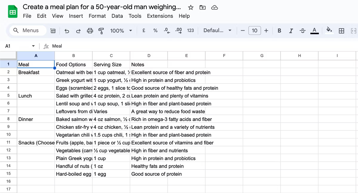Click the Print icon
This screenshot has height=193, width=358.
(x=90, y=30)
